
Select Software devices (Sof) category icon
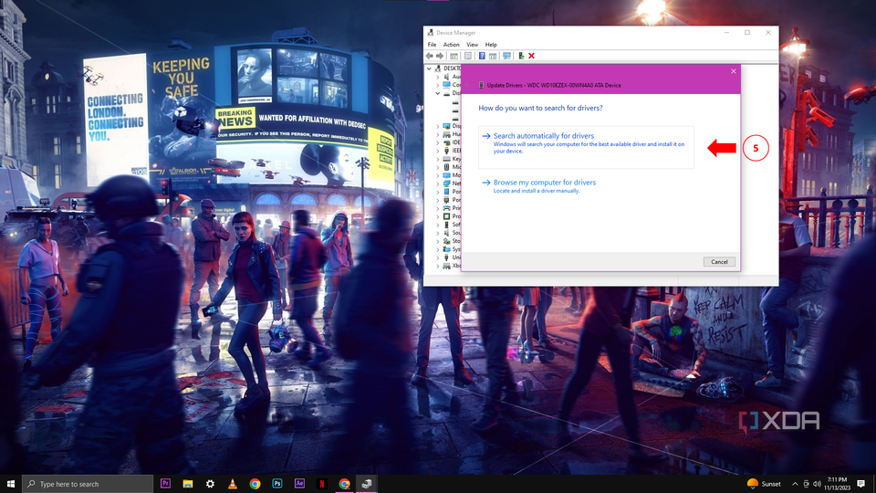coord(447,225)
